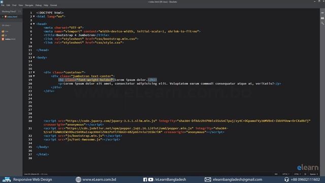Open the File menu
Viewport: 325px width, 183px height.
pyautogui.click(x=3, y=5)
